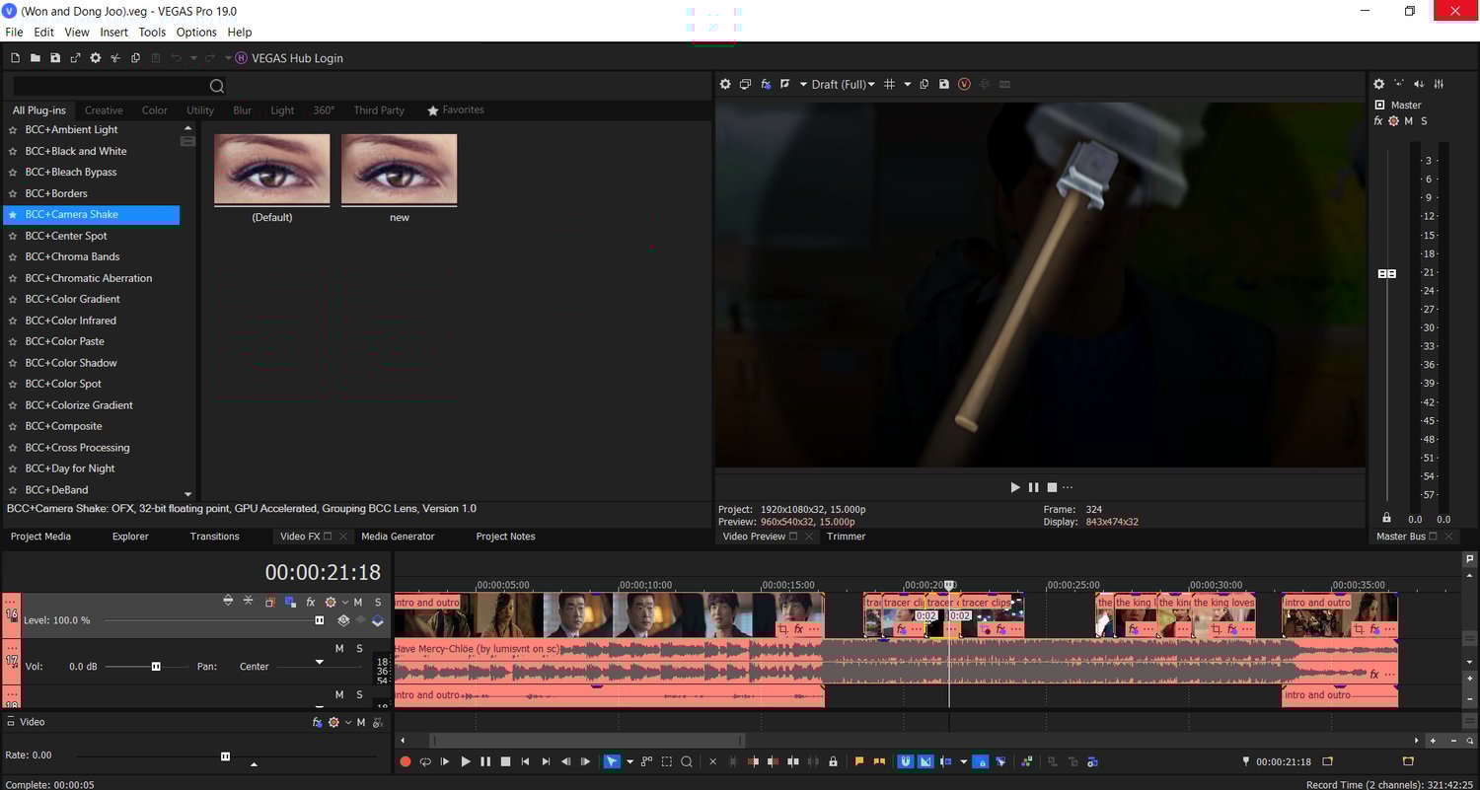Open Project Properties gear in main toolbar
1480x790 pixels.
96,58
